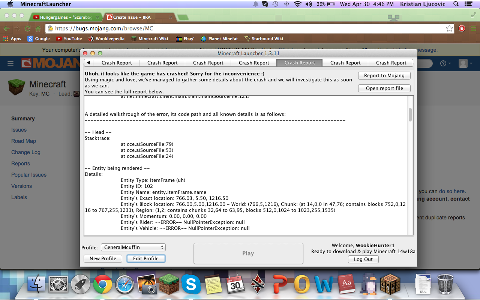Click the New Profile button

(103, 258)
